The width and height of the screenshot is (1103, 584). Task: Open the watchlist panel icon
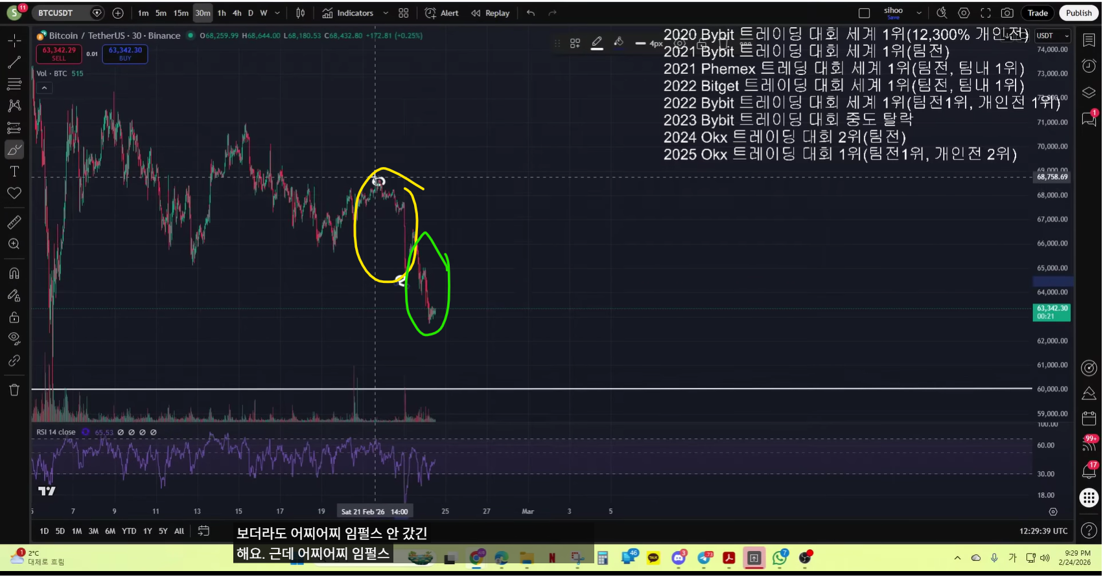pos(1089,40)
